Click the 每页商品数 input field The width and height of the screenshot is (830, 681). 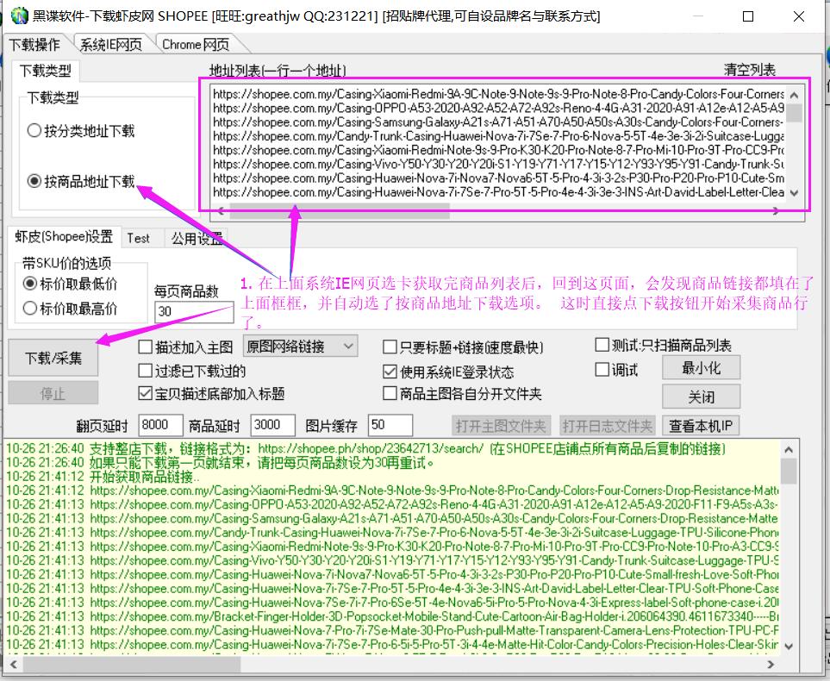194,312
